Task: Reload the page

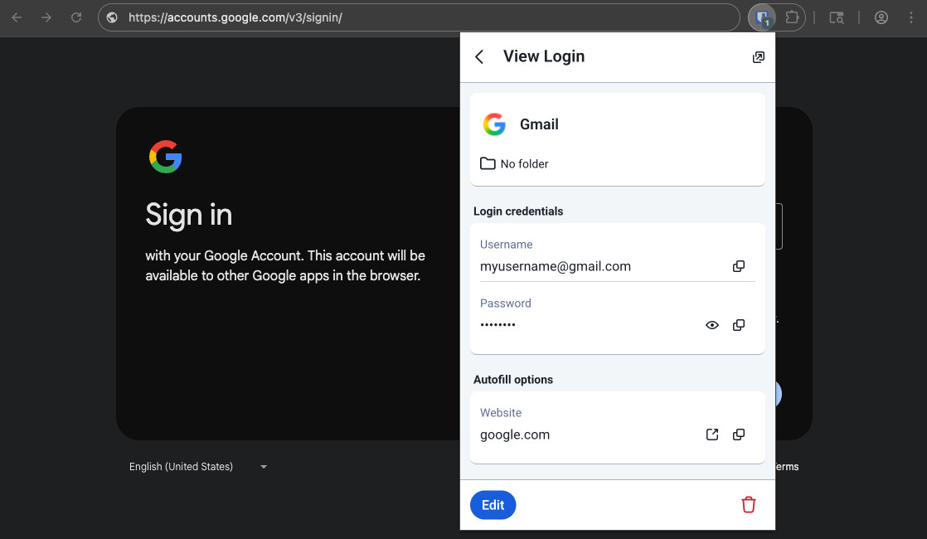Action: point(76,17)
